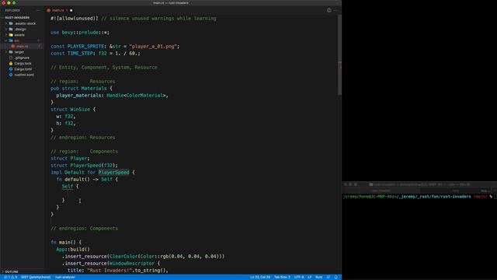Collapse the RUST-INVADERS project root
Viewport: 497px width, 280px height.
[17, 17]
